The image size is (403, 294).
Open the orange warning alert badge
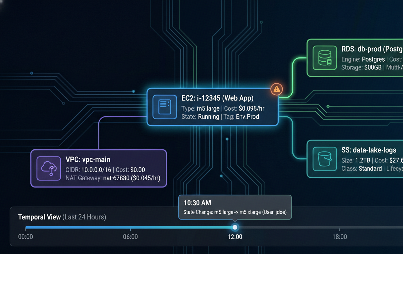click(277, 89)
